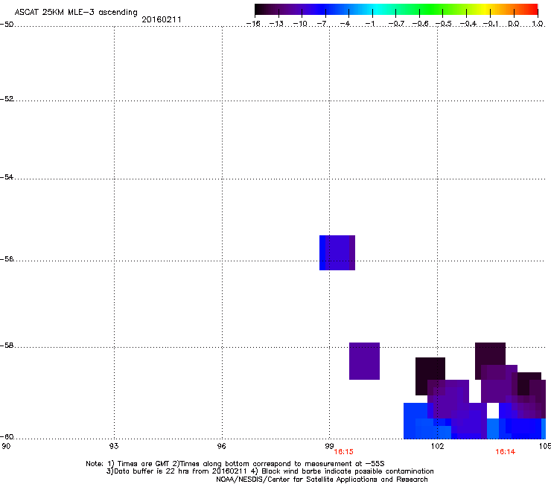Viewport: 551px width, 484px height.
Task: Click the colorbar label 1.0
Action: pyautogui.click(x=538, y=24)
